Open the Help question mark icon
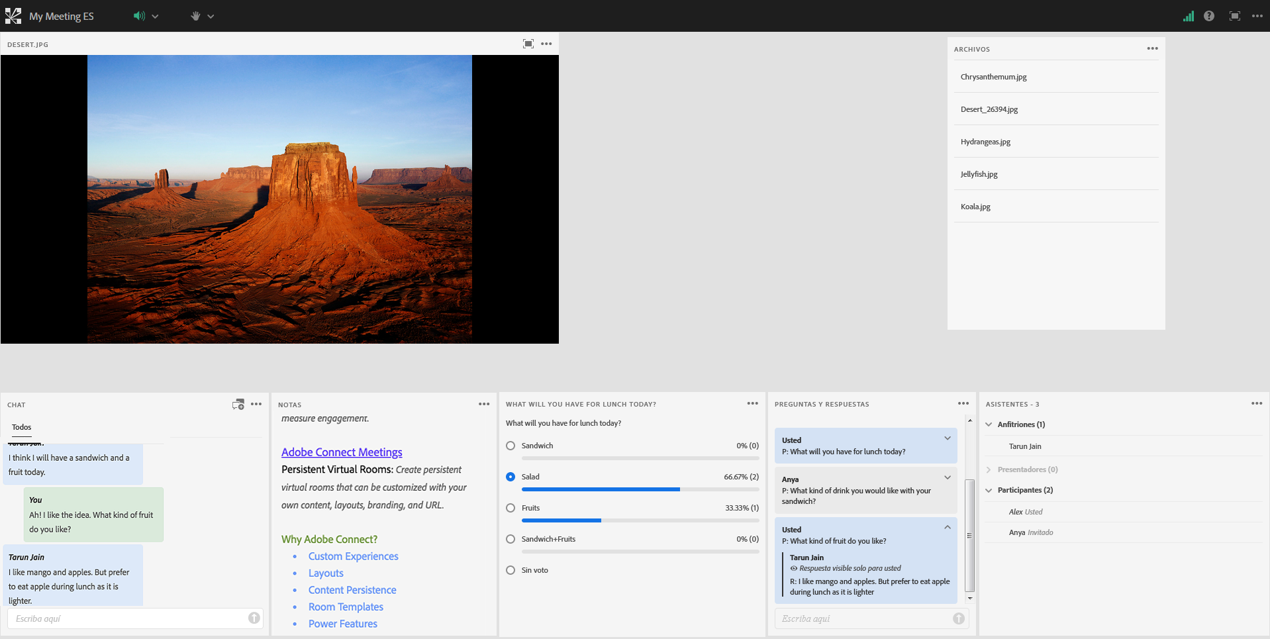This screenshot has width=1270, height=639. tap(1209, 16)
